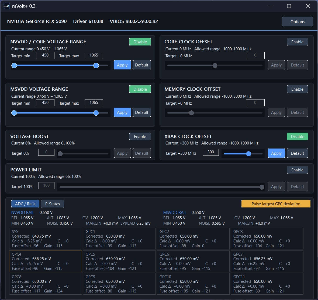Select the SYS ADC card

point(46,239)
